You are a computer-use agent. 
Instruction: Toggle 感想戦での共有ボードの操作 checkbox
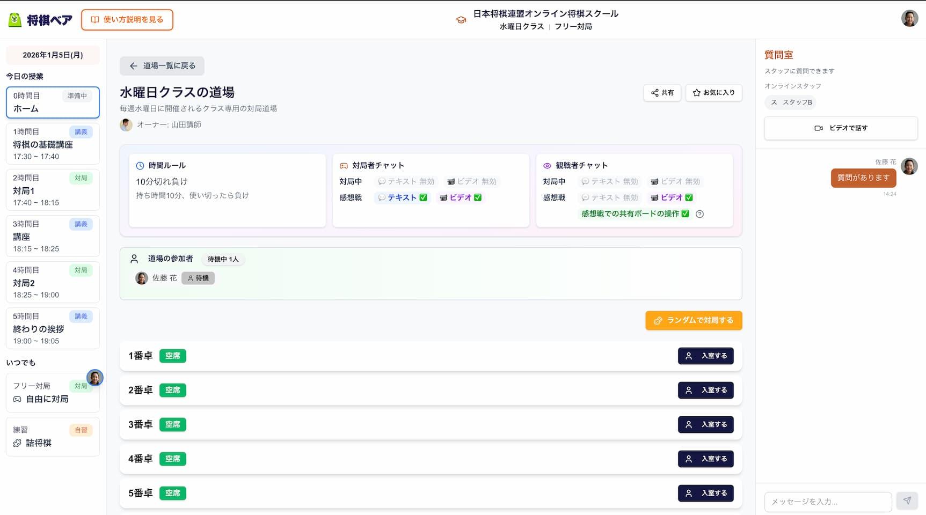[x=684, y=214]
